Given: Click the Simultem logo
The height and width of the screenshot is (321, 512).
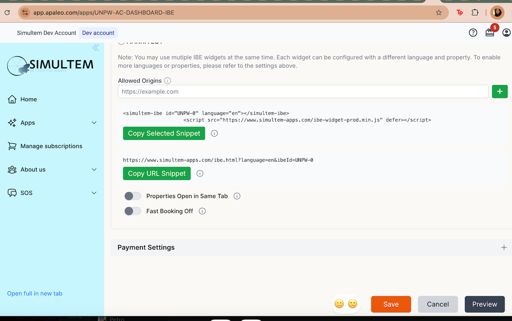Looking at the screenshot, I should click(50, 66).
